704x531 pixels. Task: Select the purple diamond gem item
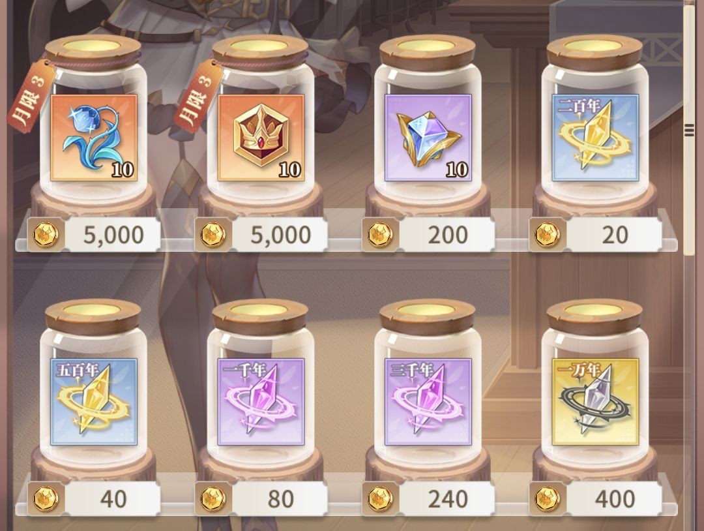[x=428, y=138]
